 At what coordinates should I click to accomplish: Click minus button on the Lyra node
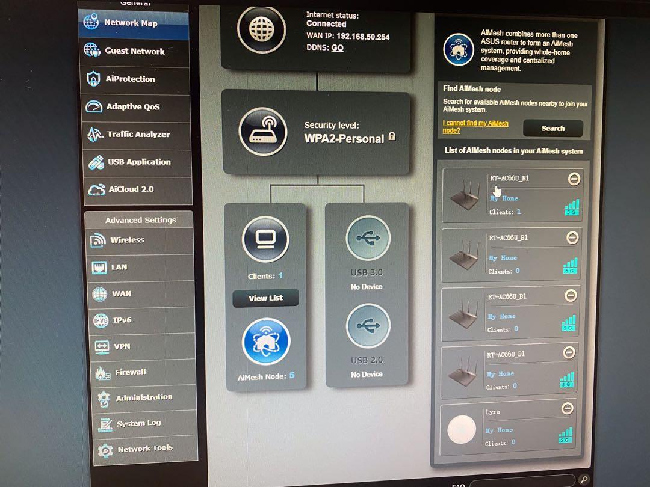[568, 408]
